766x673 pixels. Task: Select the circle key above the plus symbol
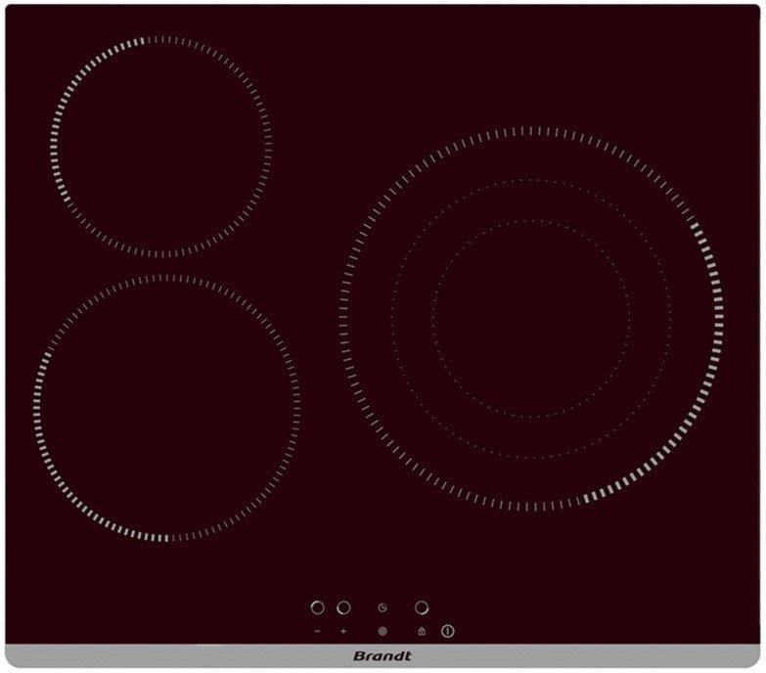[343, 608]
